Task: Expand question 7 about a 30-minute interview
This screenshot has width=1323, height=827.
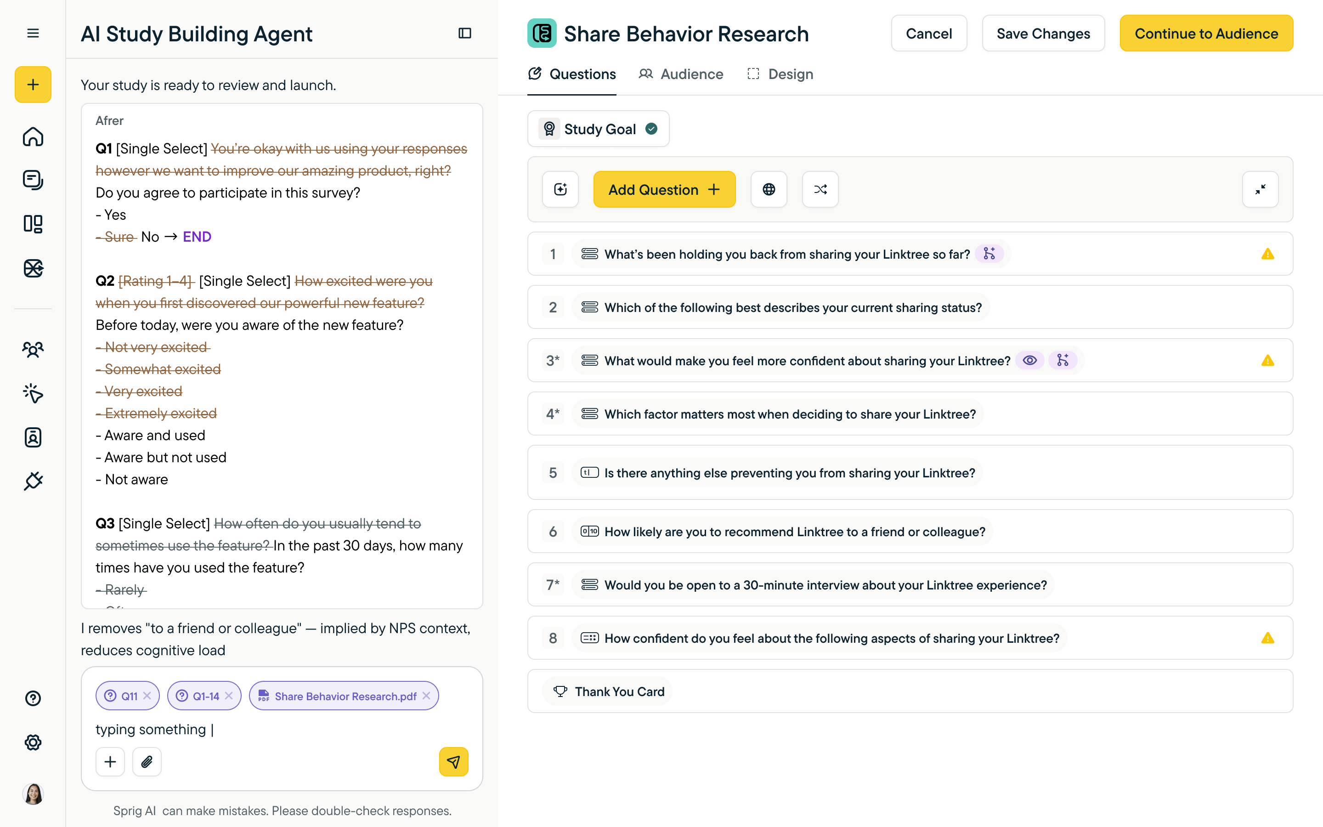Action: coord(910,585)
